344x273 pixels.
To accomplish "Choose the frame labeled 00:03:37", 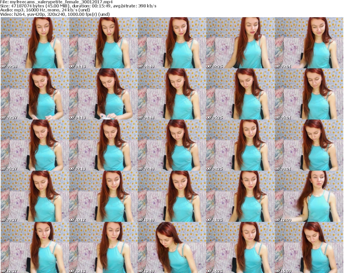I will coord(35,94).
